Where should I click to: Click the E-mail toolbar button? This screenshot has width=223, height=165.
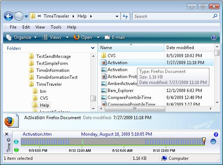[115, 37]
